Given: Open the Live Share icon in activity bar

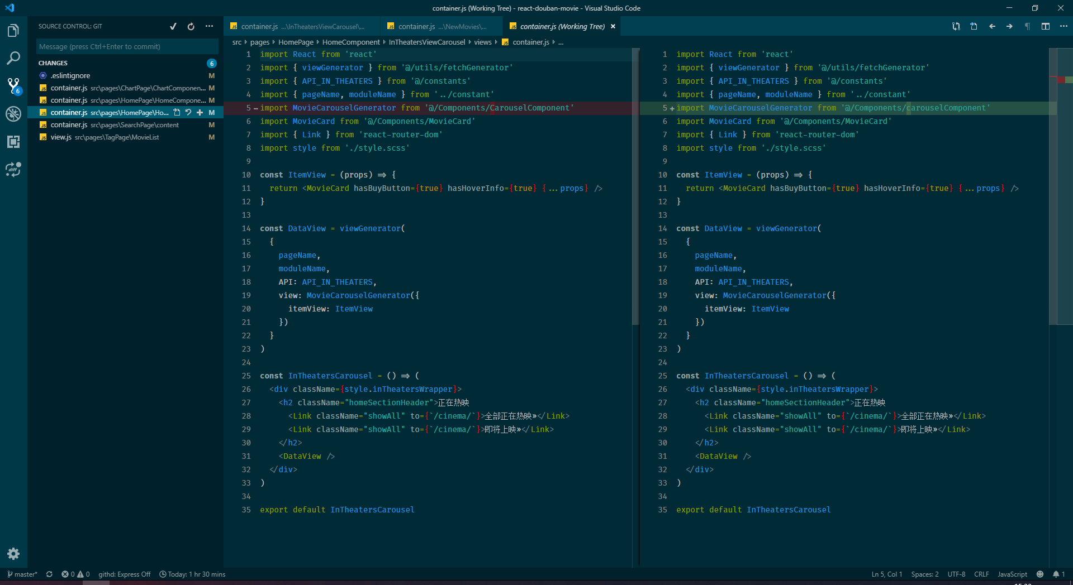Looking at the screenshot, I should (13, 169).
